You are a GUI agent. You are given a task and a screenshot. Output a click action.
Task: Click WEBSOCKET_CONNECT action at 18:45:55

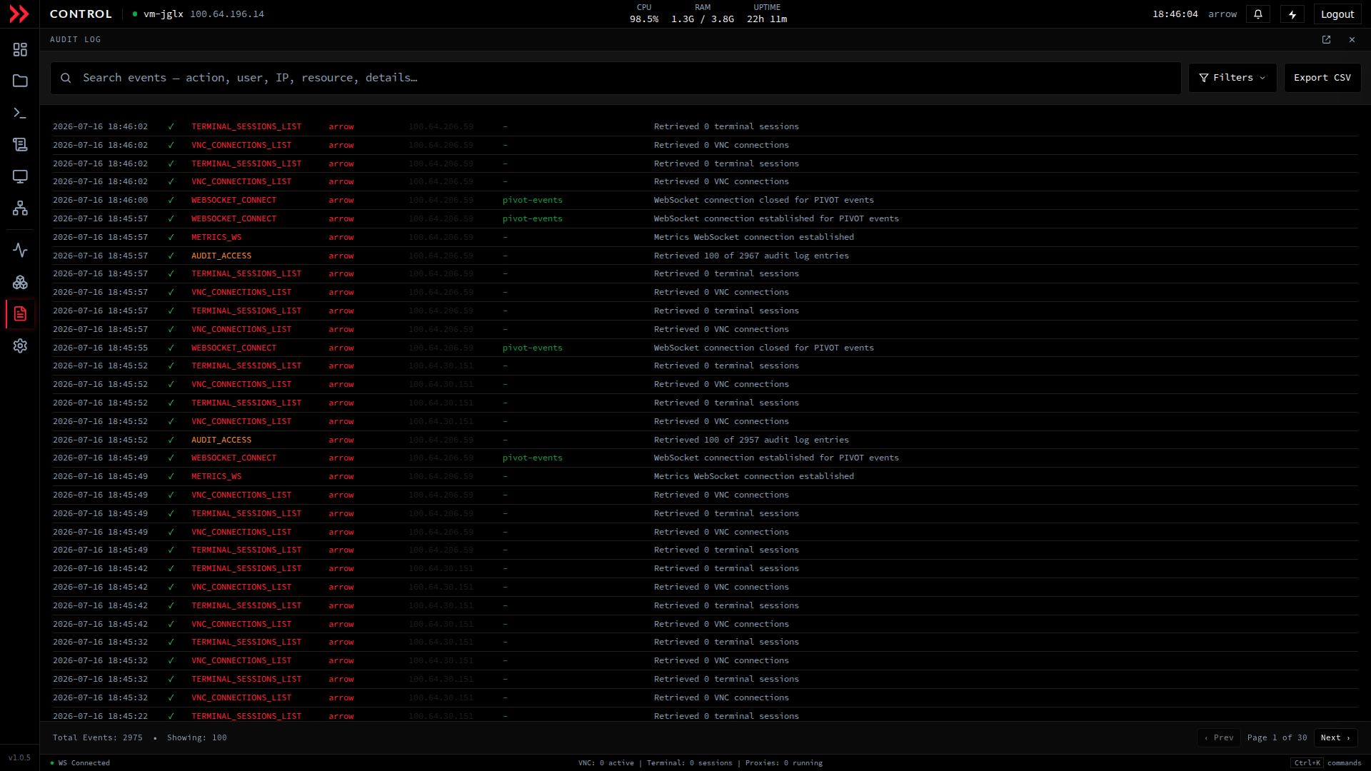pyautogui.click(x=233, y=348)
